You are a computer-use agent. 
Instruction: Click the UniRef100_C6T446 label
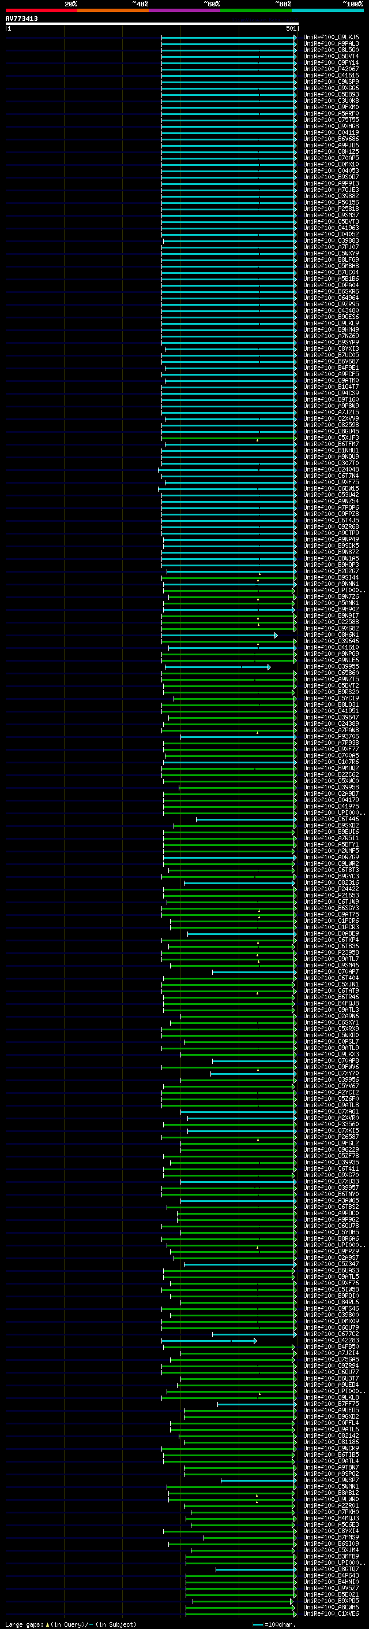coord(331,819)
